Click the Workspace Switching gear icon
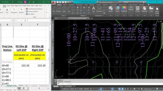 (x=134, y=89)
